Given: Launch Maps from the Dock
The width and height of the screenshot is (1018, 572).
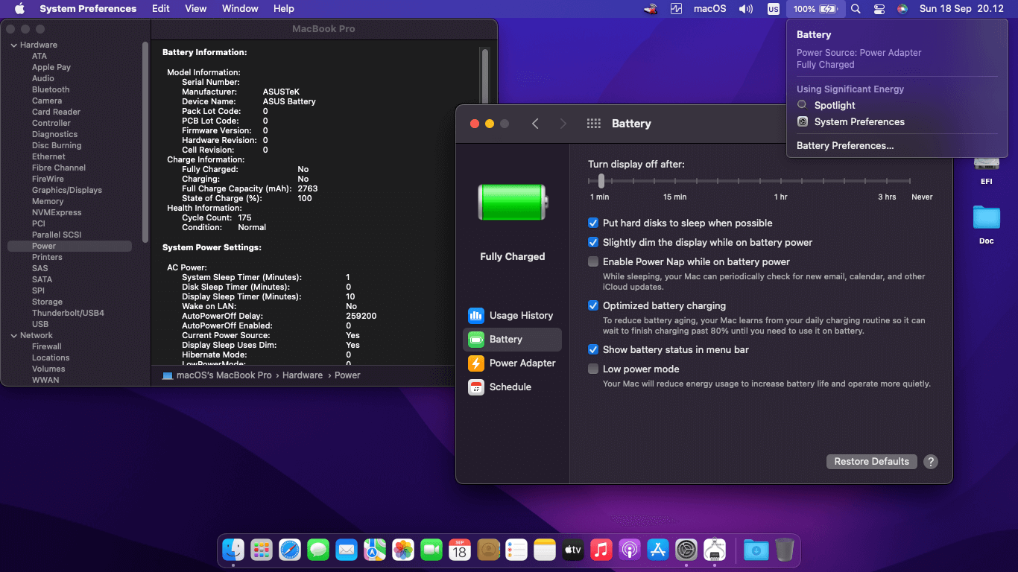Looking at the screenshot, I should (375, 550).
